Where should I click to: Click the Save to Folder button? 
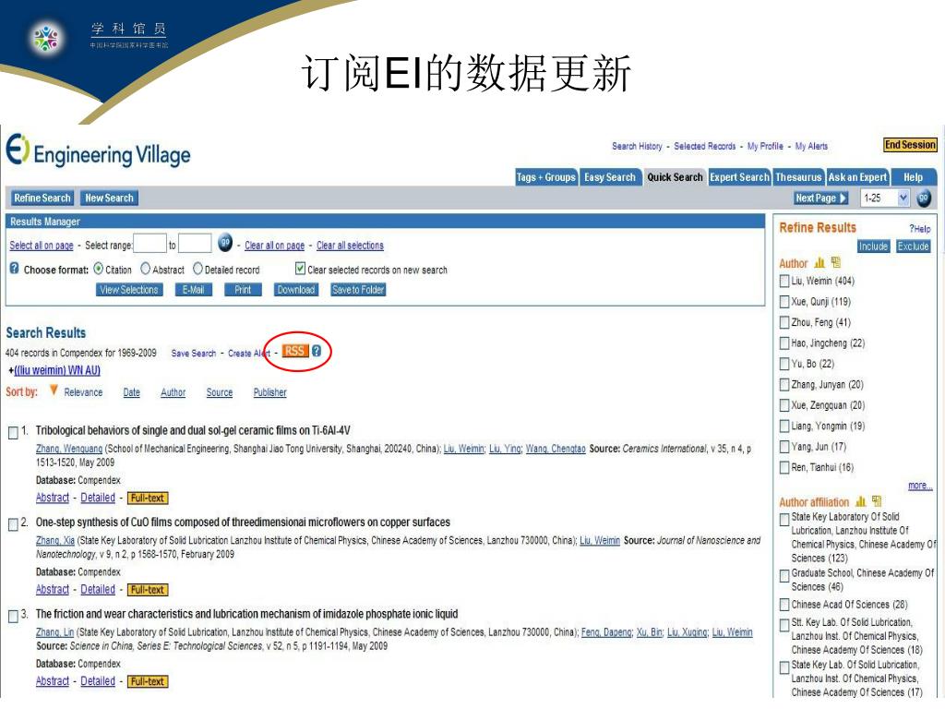(358, 290)
